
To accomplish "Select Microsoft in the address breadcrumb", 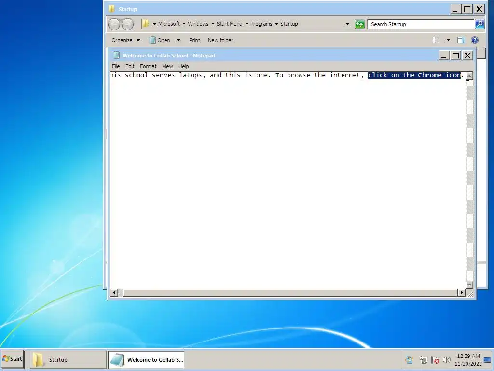I will coord(169,24).
